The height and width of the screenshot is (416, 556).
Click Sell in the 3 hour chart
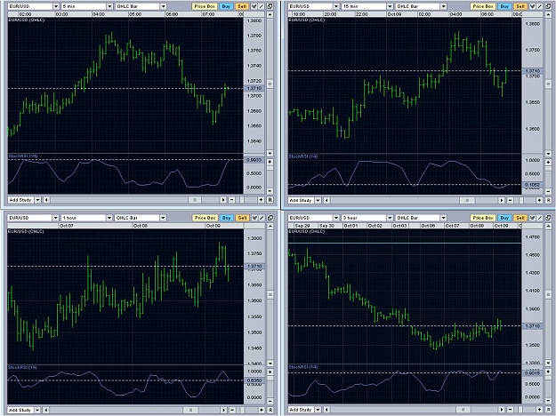click(520, 218)
